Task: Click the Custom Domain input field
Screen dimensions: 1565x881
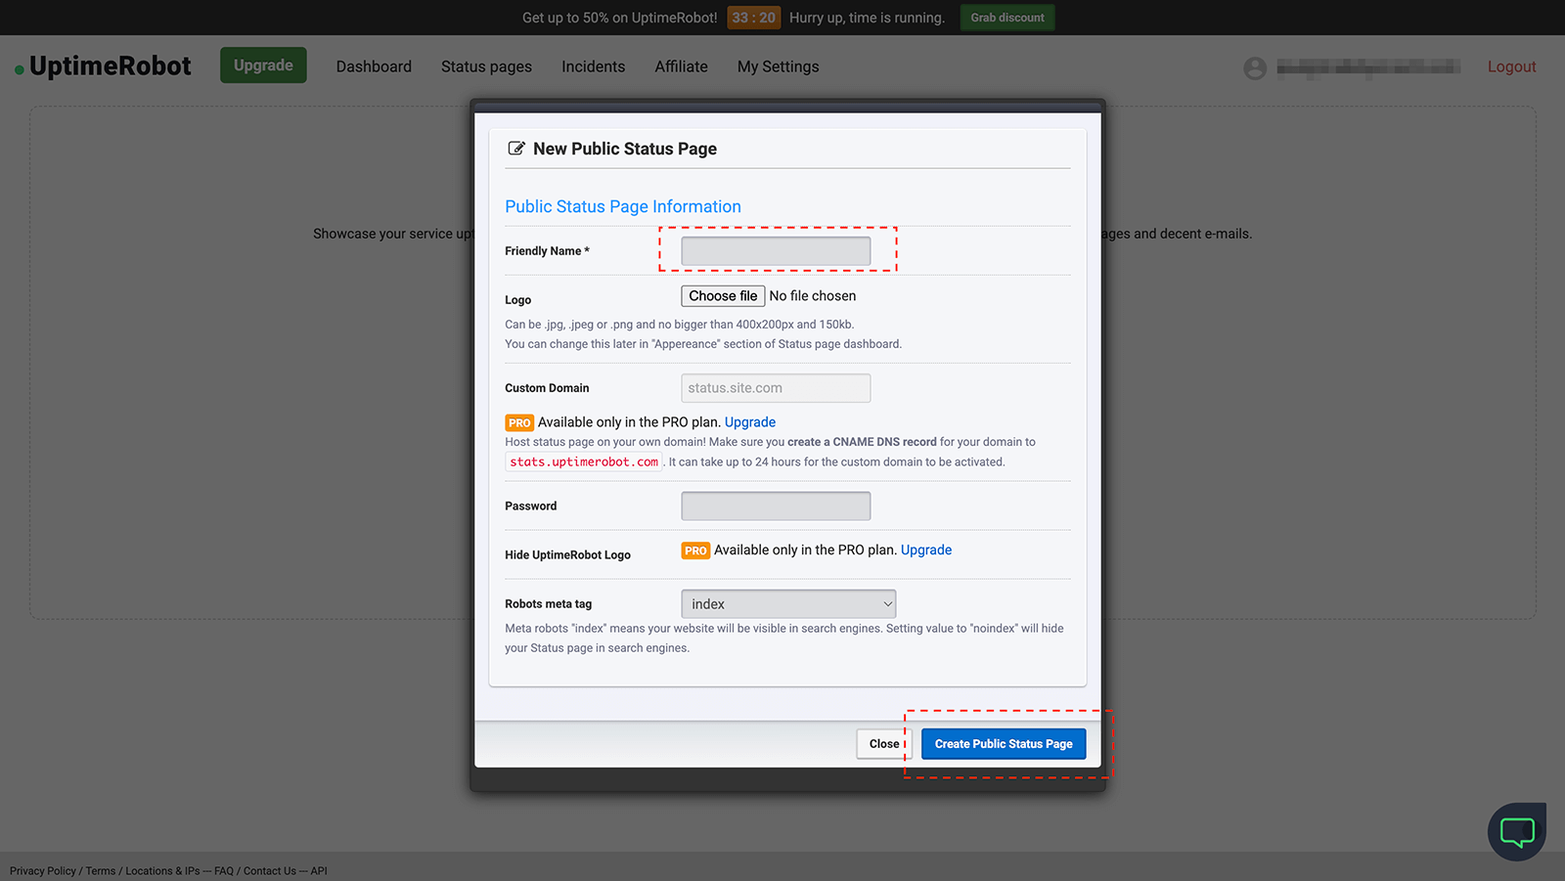Action: pos(776,388)
